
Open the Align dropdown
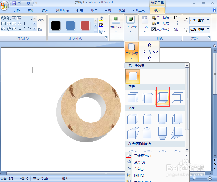click(x=177, y=17)
